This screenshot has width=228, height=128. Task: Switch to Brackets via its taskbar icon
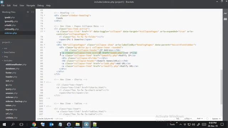86,124
